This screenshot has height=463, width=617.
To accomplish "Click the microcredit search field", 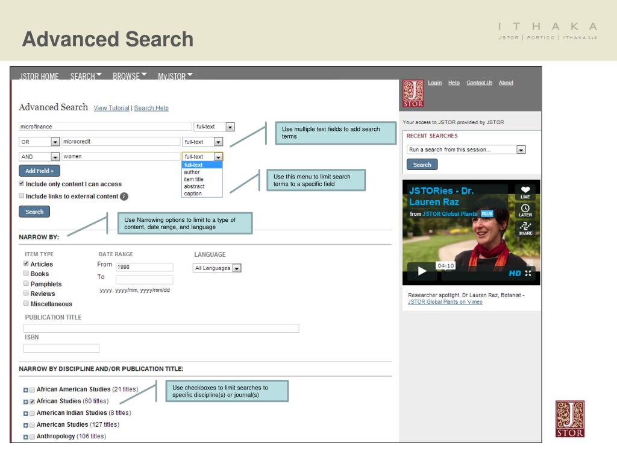I will pyautogui.click(x=121, y=141).
